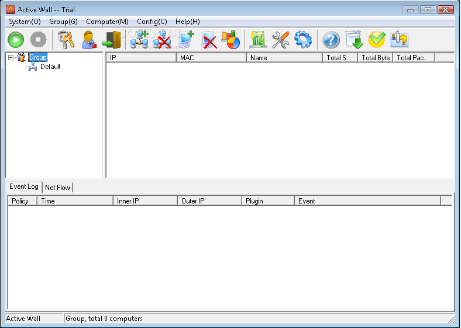The image size is (461, 328).
Task: Click the delete computer icon
Action: pyautogui.click(x=209, y=40)
